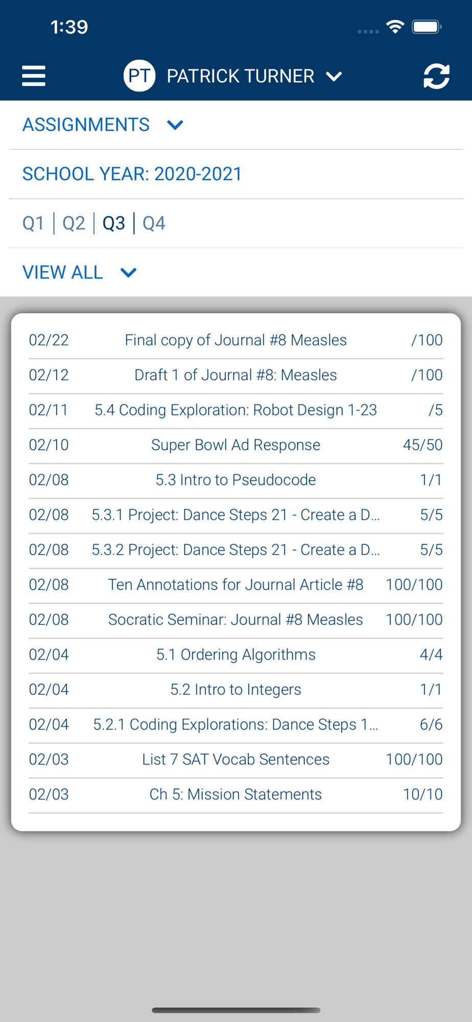Screen dimensions: 472x1022
Task: Open the Assignments dropdown
Action: point(102,125)
